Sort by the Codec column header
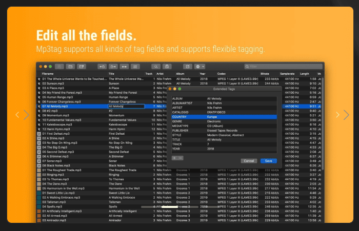This screenshot has height=231, width=359. (x=222, y=74)
